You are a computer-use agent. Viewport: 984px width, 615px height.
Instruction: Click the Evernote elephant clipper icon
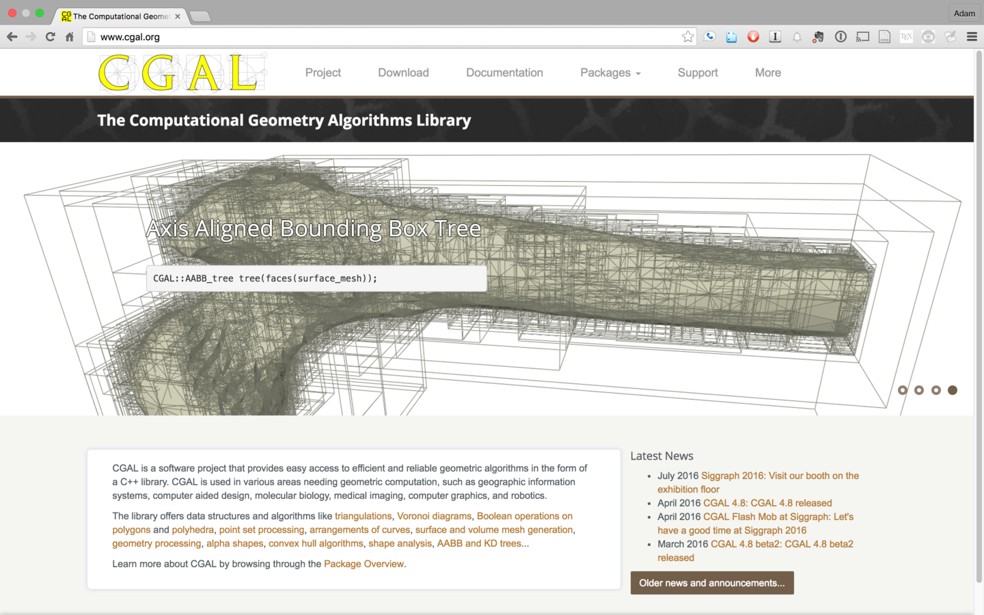(819, 37)
